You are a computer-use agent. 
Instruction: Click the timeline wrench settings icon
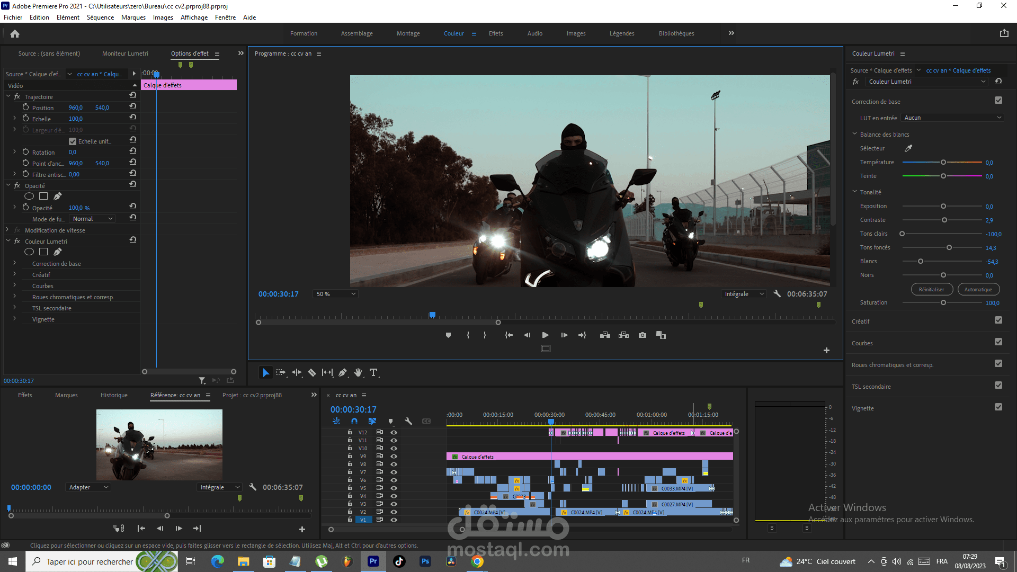(x=408, y=422)
